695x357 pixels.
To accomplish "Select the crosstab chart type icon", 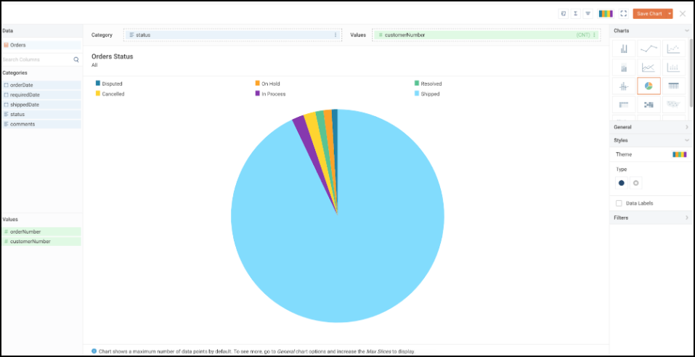I will click(624, 104).
